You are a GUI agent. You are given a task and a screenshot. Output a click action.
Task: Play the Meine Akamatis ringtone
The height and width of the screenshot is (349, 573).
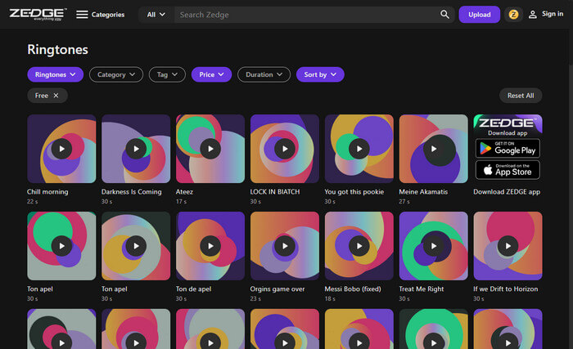(x=433, y=149)
